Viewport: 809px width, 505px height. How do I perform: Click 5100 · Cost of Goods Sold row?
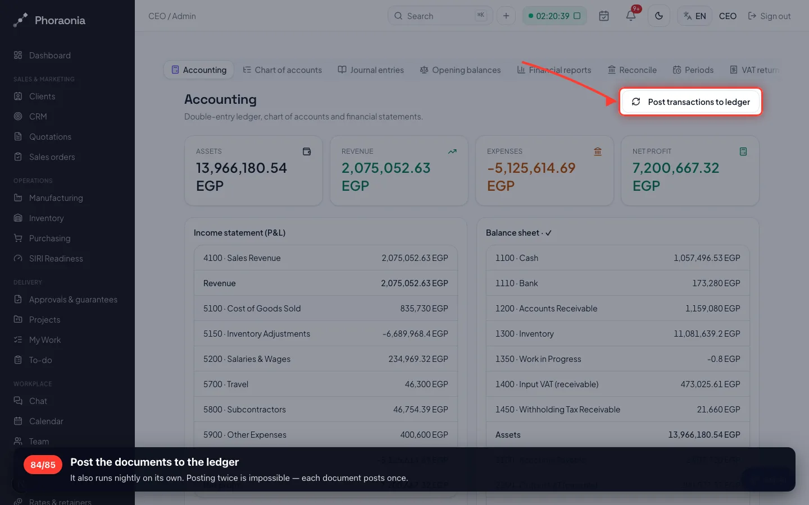[x=326, y=309]
